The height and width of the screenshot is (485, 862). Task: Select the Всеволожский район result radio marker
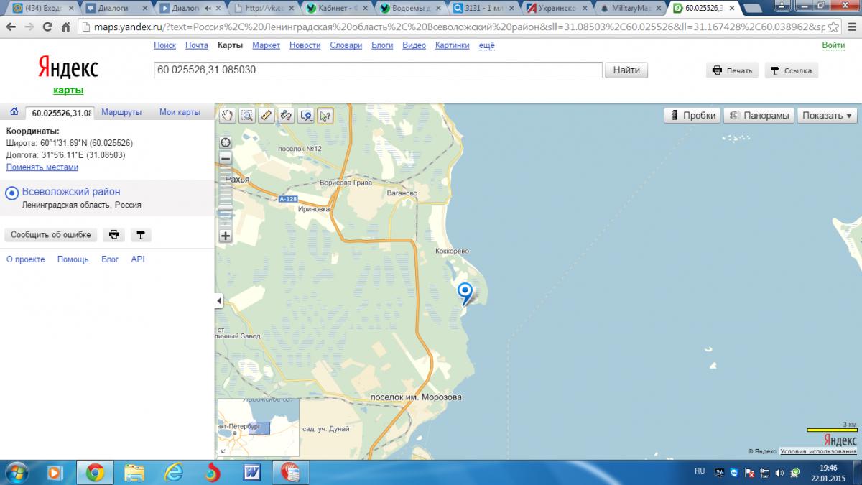11,193
